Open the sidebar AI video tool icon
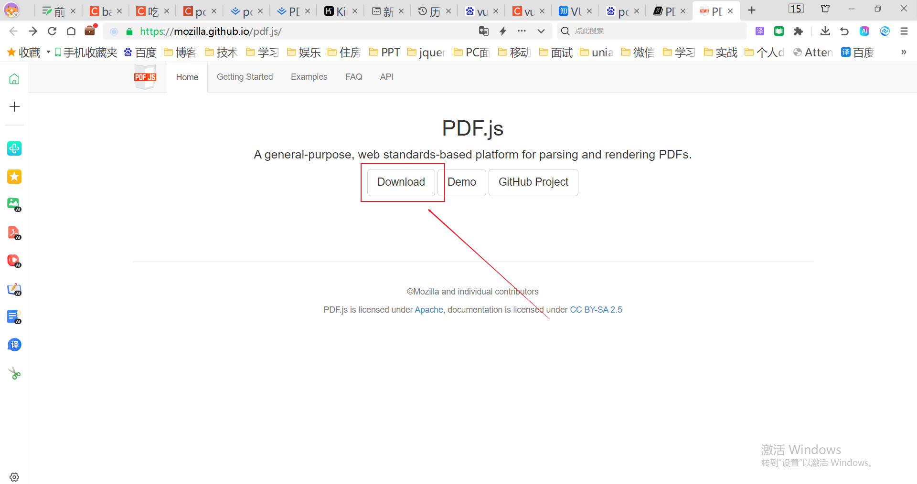Image resolution: width=917 pixels, height=484 pixels. (x=14, y=261)
